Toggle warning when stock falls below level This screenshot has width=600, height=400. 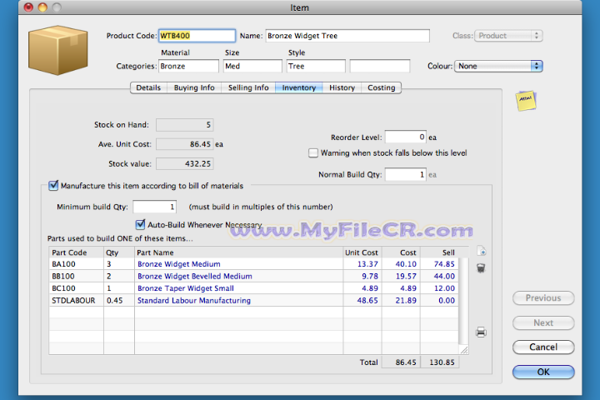(x=313, y=153)
